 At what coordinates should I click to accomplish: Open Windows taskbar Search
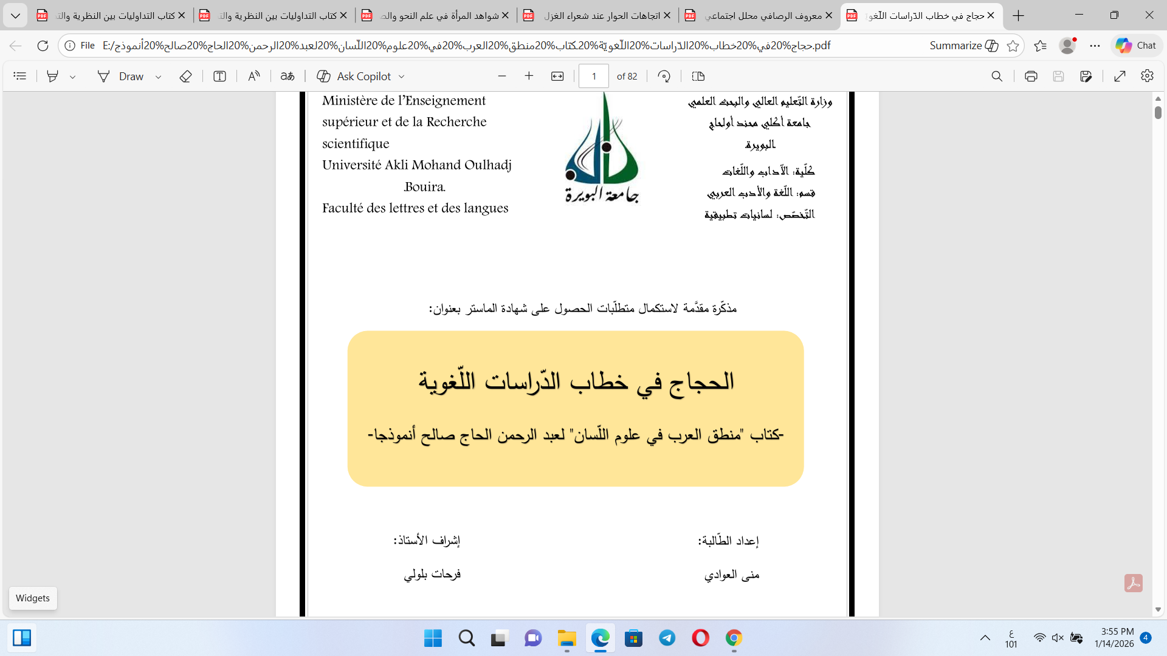(x=467, y=638)
